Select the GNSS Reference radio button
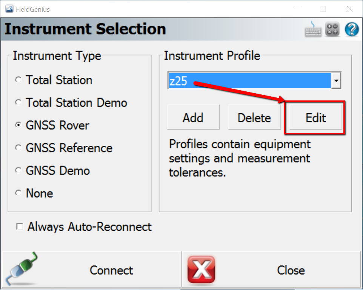This screenshot has height=290, width=363. (x=18, y=148)
